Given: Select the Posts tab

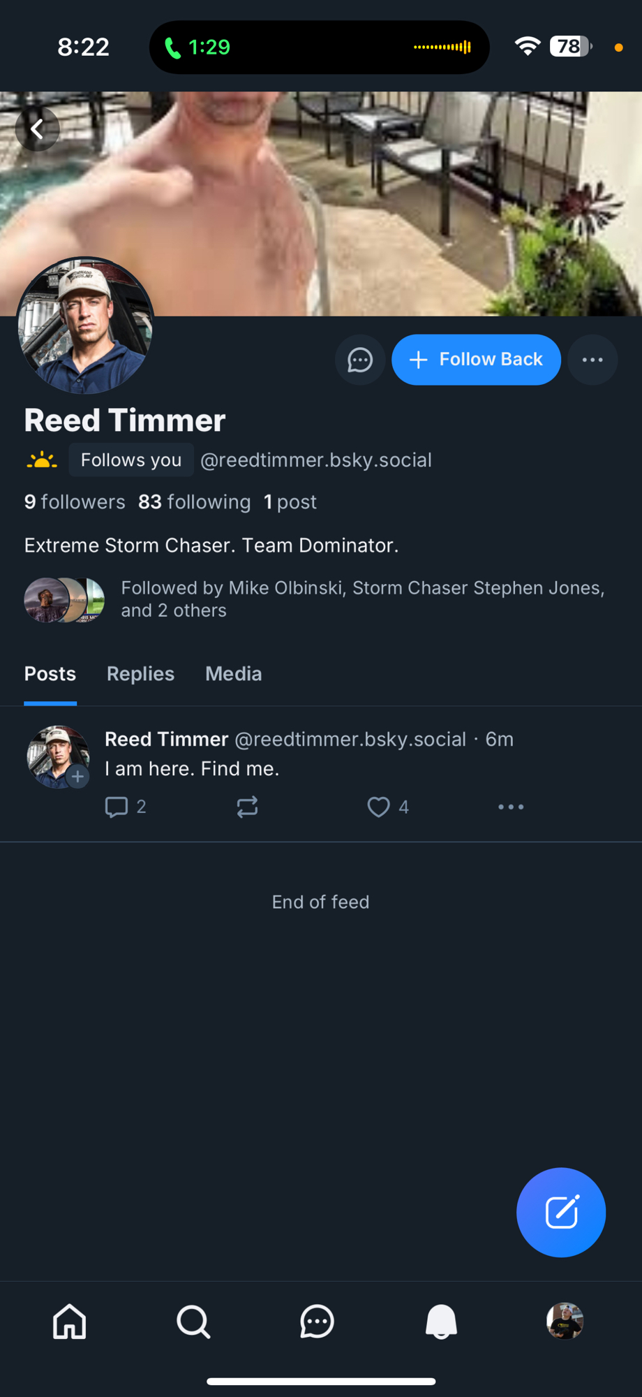Looking at the screenshot, I should (x=50, y=674).
